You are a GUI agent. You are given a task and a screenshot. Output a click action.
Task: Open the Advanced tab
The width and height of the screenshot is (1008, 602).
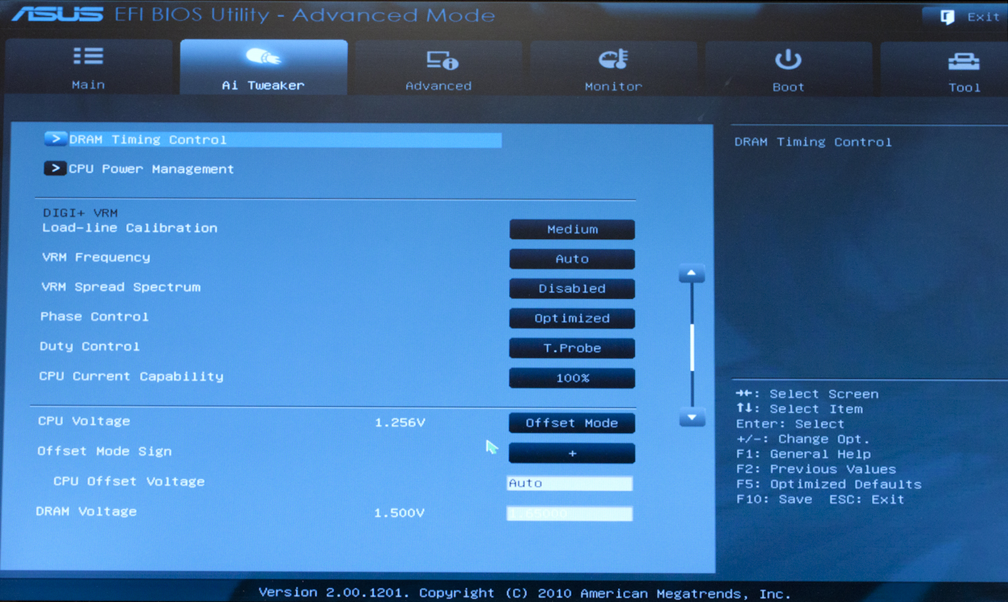click(439, 69)
